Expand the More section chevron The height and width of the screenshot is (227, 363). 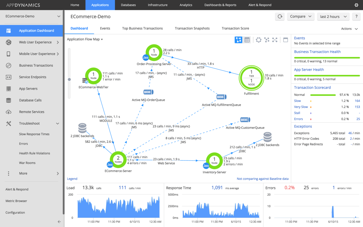[58, 173]
